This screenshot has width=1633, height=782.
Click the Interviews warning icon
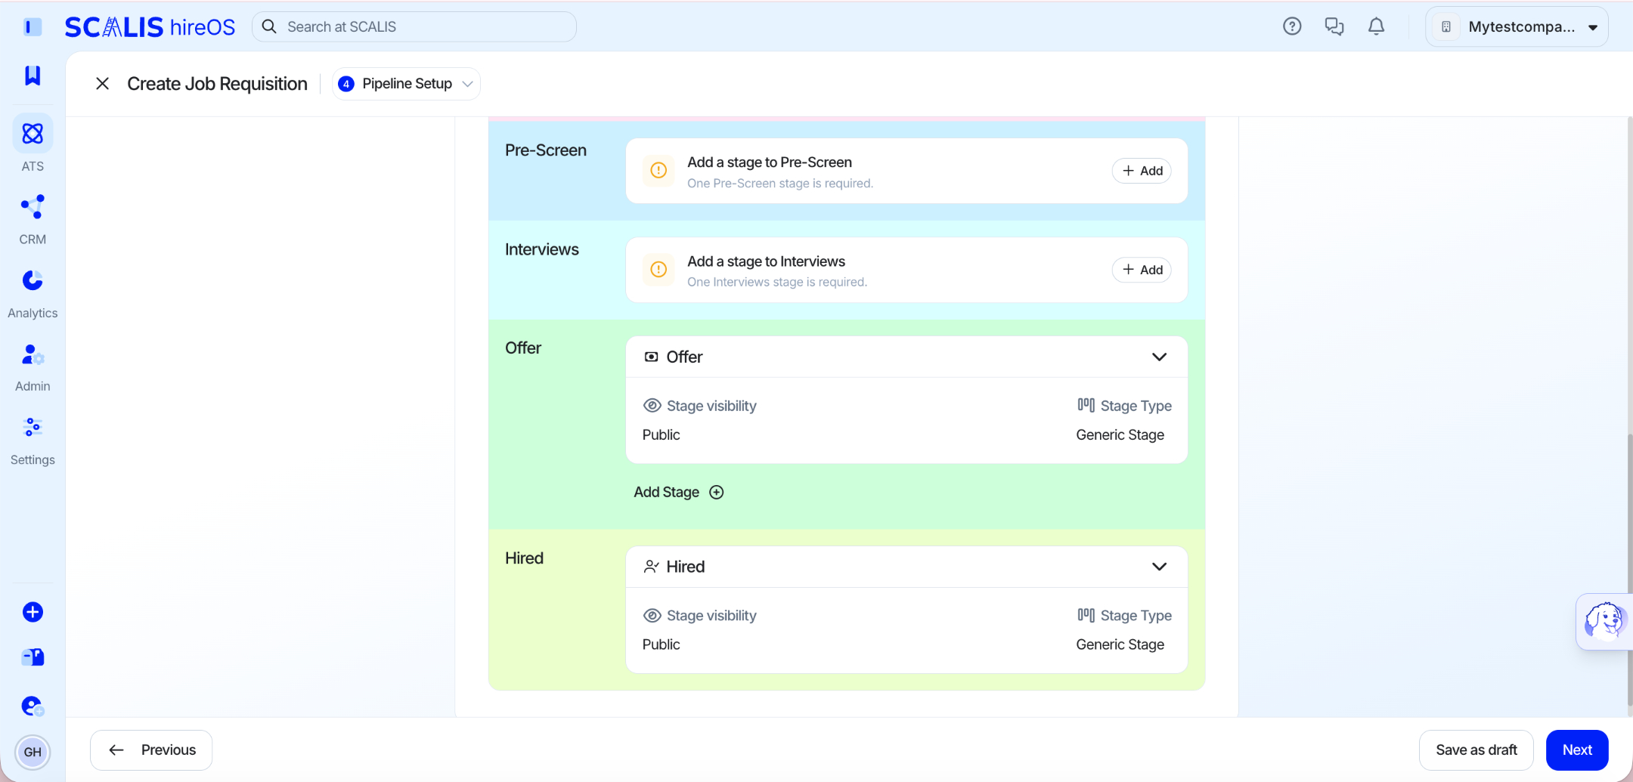pyautogui.click(x=658, y=270)
